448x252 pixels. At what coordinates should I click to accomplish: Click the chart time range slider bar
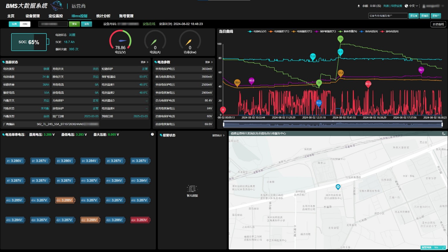333,124
